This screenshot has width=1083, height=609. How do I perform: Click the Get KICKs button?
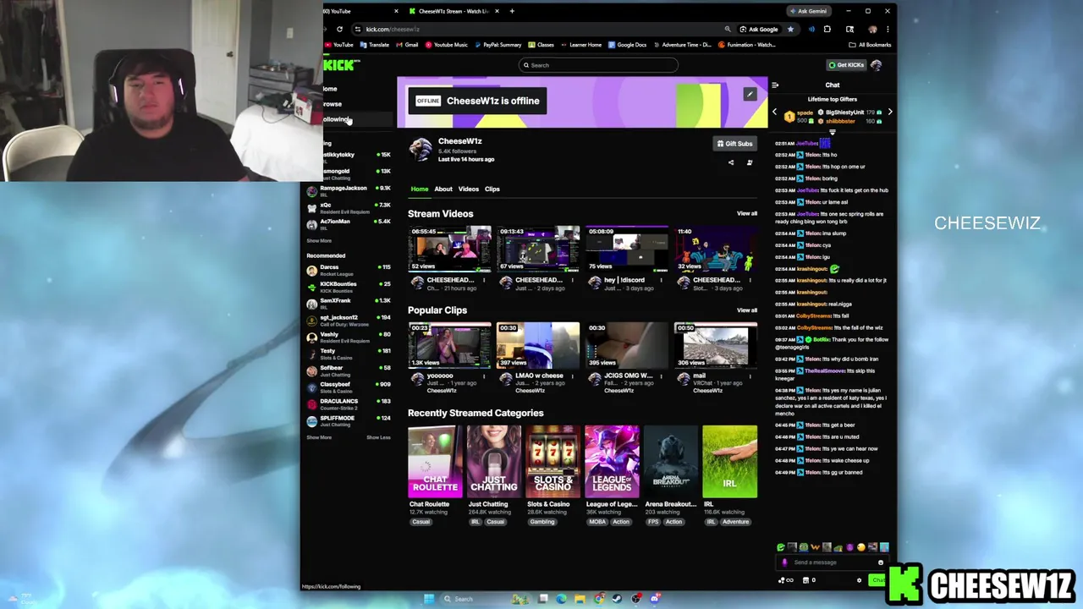(846, 64)
